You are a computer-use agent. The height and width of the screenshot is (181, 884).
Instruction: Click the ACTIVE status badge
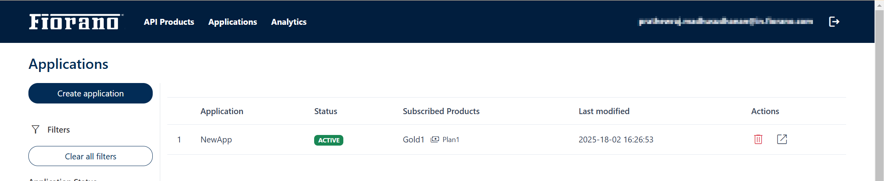click(x=329, y=140)
